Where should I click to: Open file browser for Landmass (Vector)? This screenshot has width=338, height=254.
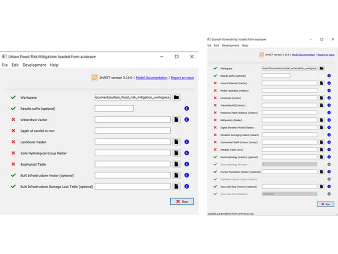321,98
